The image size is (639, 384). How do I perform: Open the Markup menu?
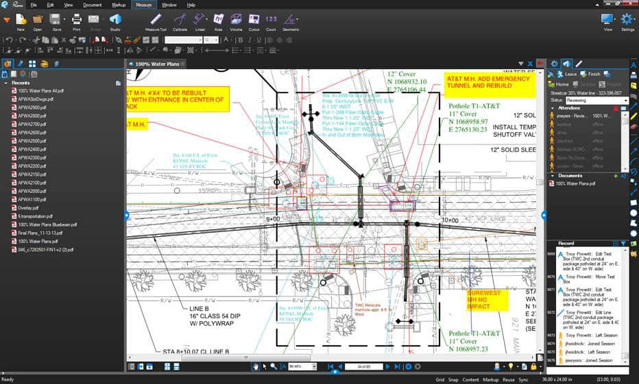click(119, 5)
